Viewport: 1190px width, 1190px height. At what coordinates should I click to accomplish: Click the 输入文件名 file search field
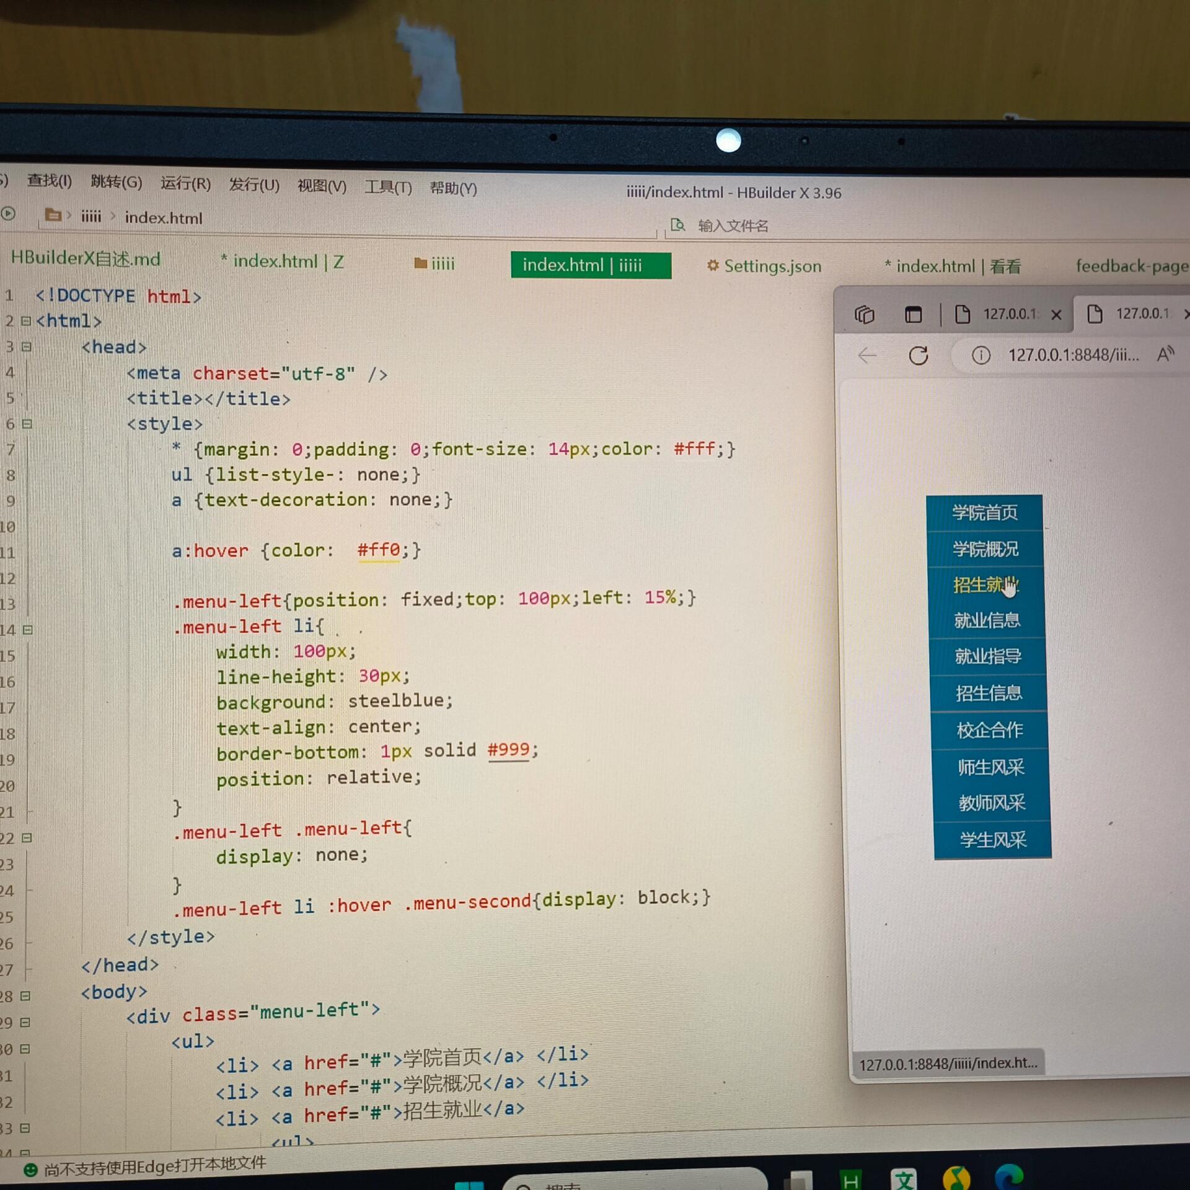click(733, 226)
